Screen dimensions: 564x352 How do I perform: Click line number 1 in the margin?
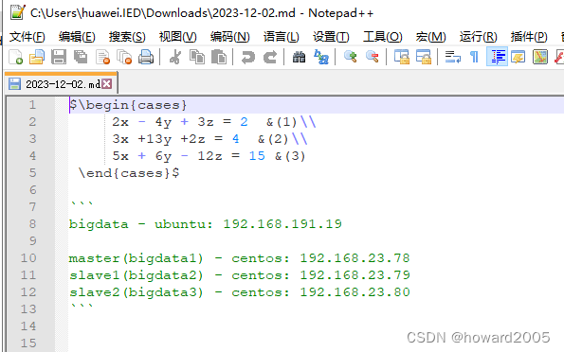click(32, 104)
